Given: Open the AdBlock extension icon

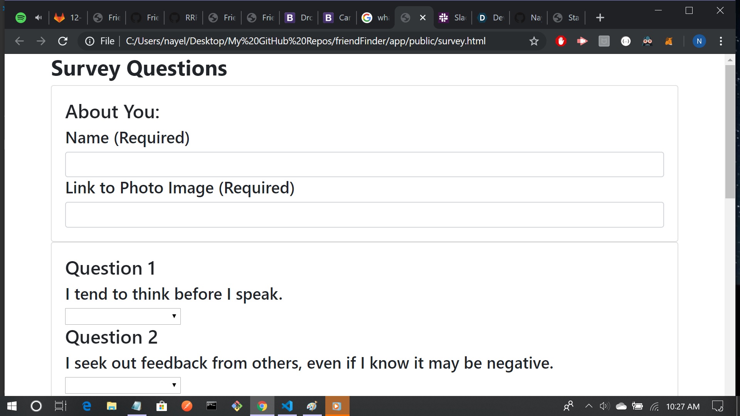Looking at the screenshot, I should [x=561, y=41].
